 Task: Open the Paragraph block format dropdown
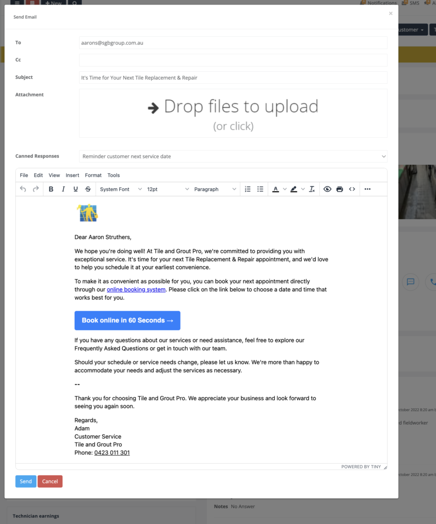215,189
